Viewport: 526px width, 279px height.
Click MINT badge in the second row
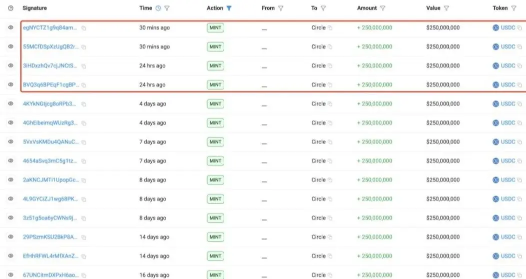coord(215,47)
